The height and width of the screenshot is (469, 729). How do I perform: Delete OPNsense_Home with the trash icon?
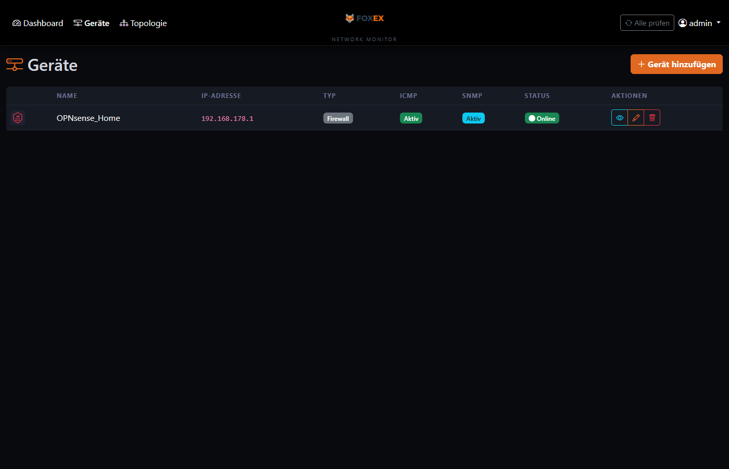[652, 118]
